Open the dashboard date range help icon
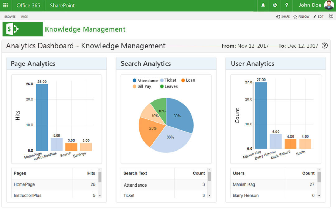Viewport: 336px width, 209px height. click(324, 46)
